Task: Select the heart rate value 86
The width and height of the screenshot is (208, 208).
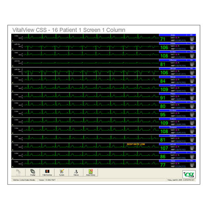Action: coord(163,157)
